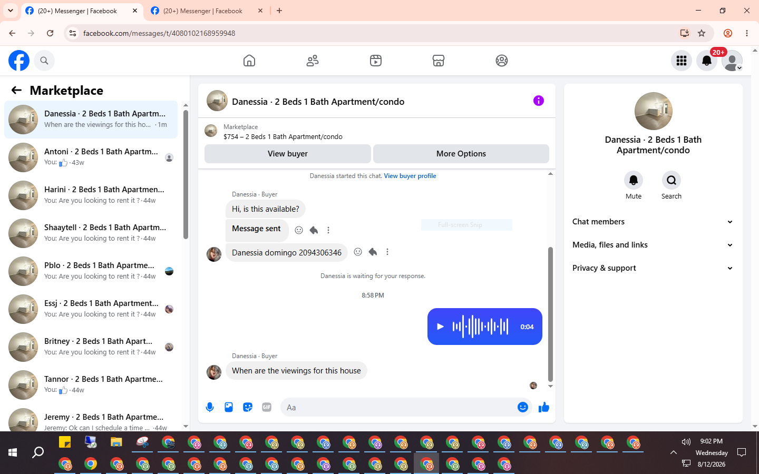The width and height of the screenshot is (759, 474).
Task: Open More Options button
Action: (461, 154)
